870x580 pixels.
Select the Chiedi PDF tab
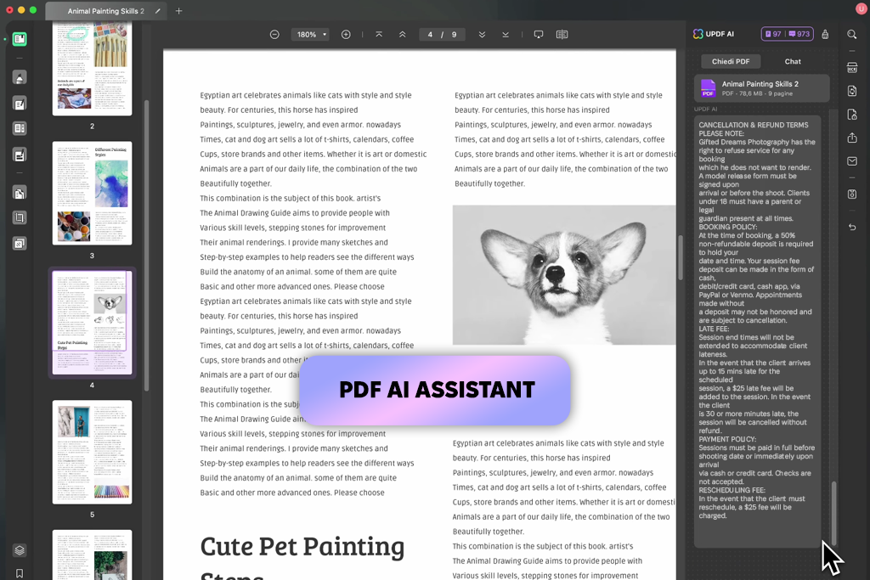point(730,61)
